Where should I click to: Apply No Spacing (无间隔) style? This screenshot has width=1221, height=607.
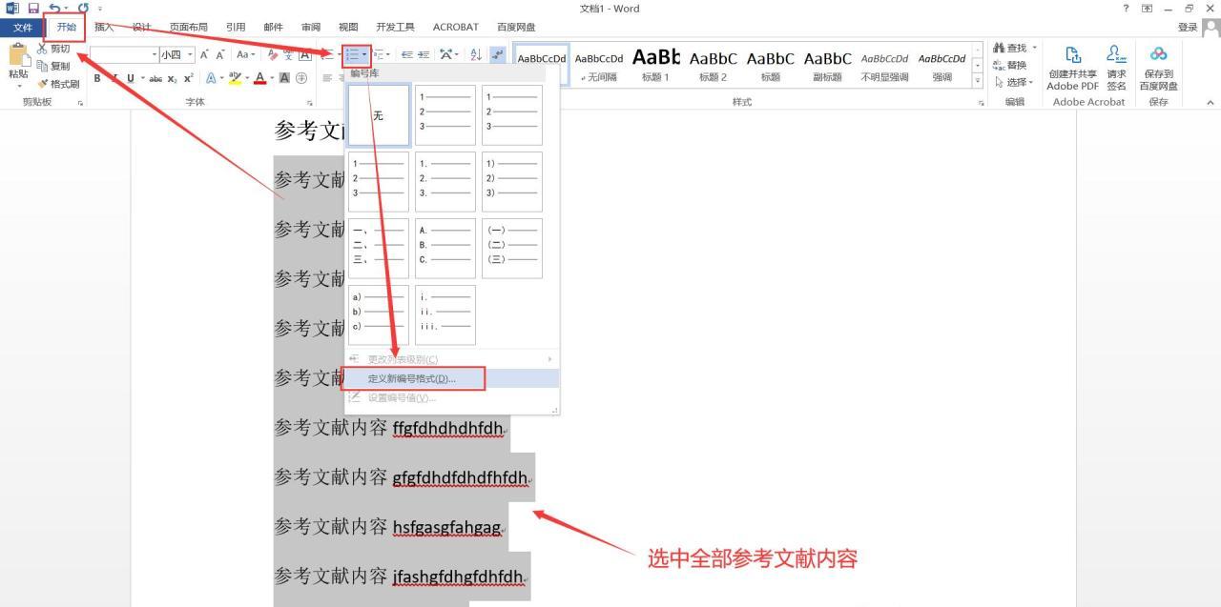click(598, 66)
